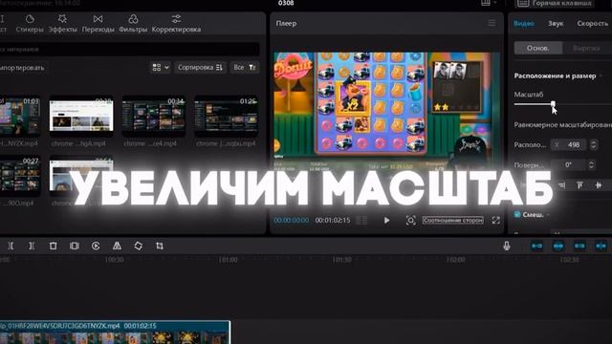Open the grid view mode dropdown
The image size is (612, 344).
[161, 68]
